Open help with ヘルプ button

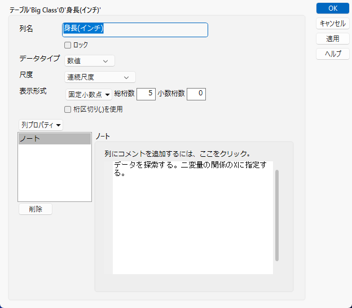click(333, 54)
